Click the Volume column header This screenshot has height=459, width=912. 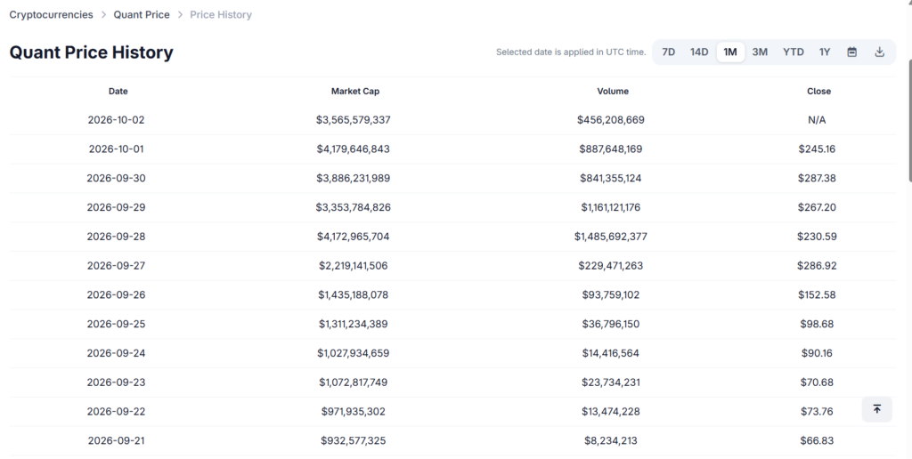[613, 92]
